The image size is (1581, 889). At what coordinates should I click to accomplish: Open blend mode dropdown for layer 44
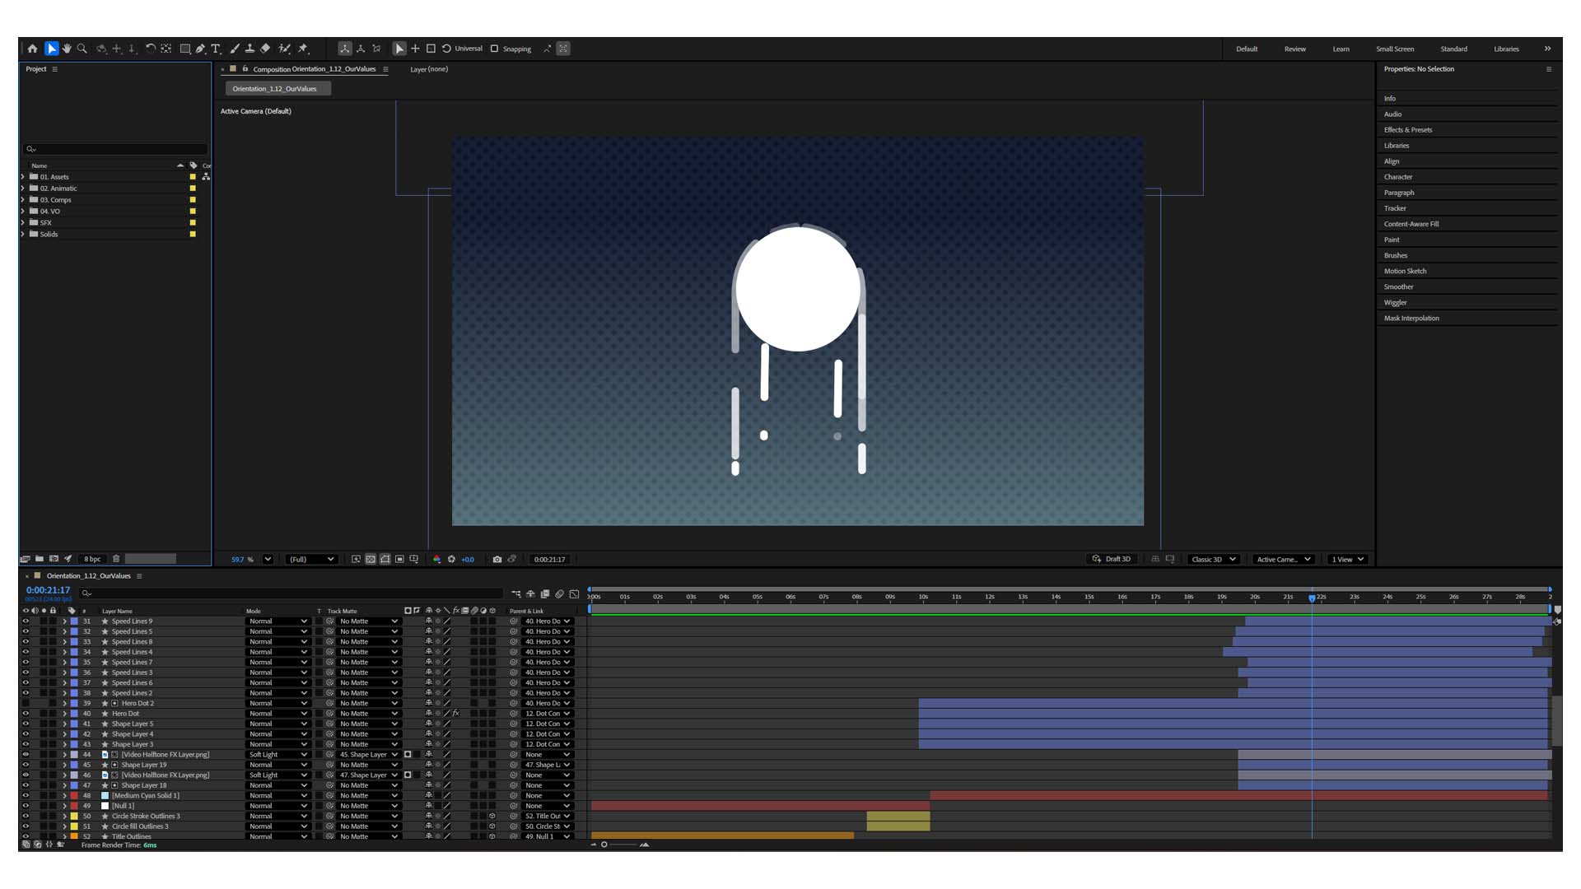tap(277, 755)
